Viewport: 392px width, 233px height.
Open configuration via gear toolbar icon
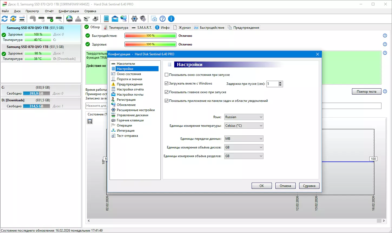tap(134, 19)
